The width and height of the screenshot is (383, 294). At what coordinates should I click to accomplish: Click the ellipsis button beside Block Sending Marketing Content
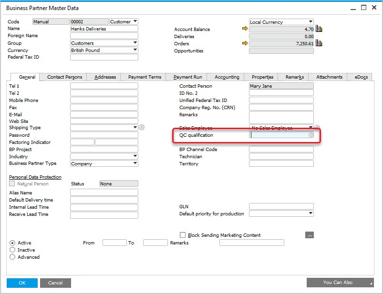pyautogui.click(x=309, y=235)
